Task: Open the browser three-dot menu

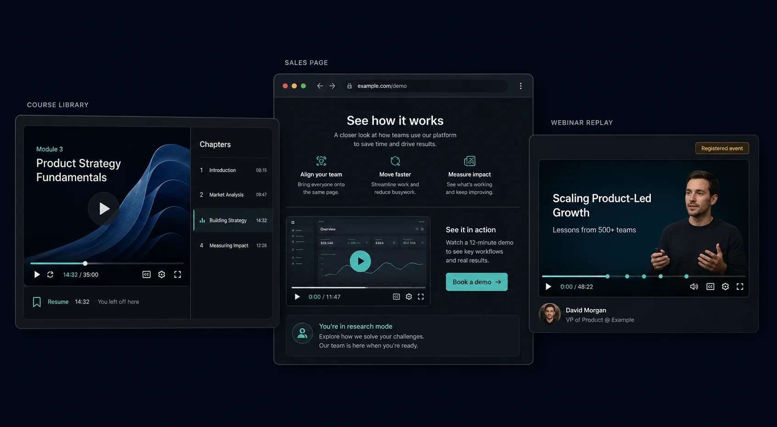Action: click(x=521, y=86)
